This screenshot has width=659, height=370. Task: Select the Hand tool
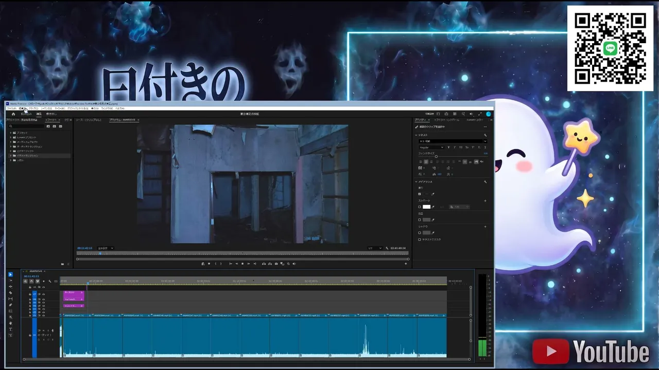10,323
